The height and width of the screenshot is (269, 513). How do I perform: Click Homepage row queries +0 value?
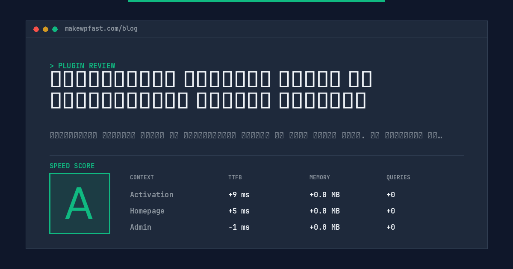(391, 211)
